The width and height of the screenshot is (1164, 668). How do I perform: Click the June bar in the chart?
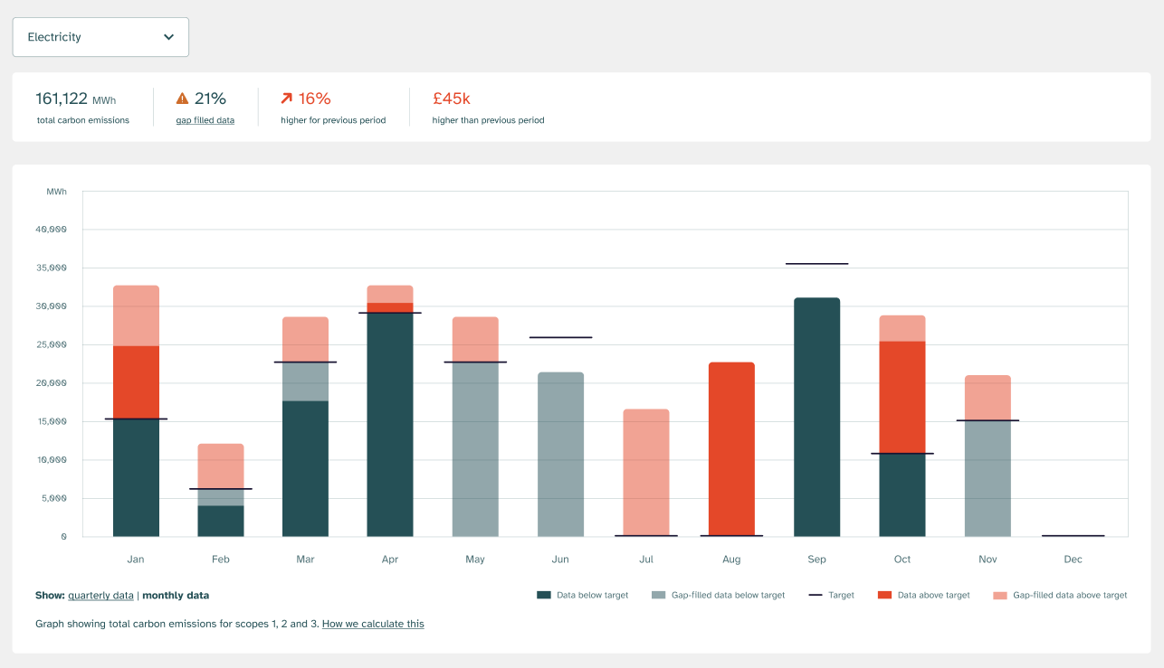(560, 454)
